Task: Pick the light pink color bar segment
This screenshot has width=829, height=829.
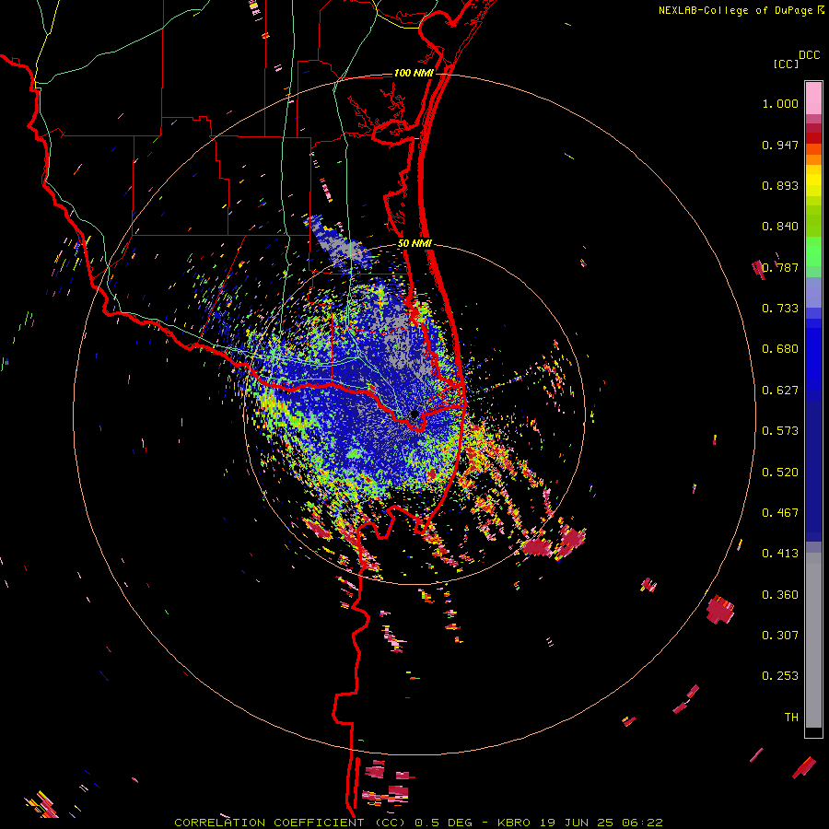Action: (813, 98)
